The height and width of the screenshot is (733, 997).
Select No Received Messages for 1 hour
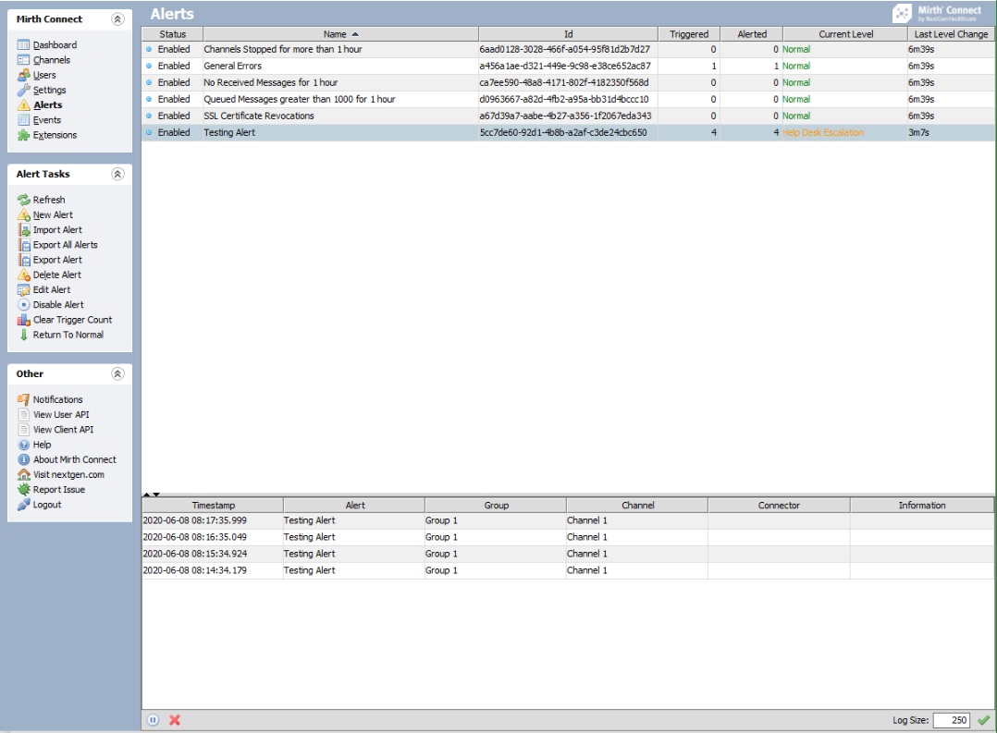[x=568, y=82]
